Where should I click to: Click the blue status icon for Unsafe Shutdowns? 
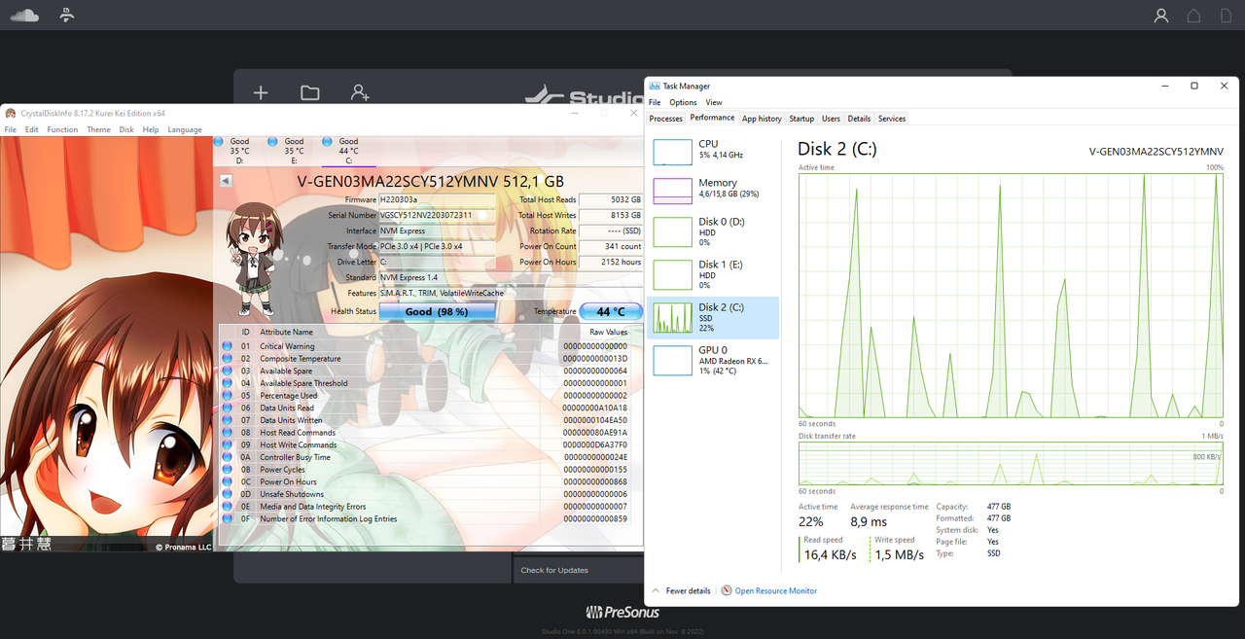click(227, 494)
